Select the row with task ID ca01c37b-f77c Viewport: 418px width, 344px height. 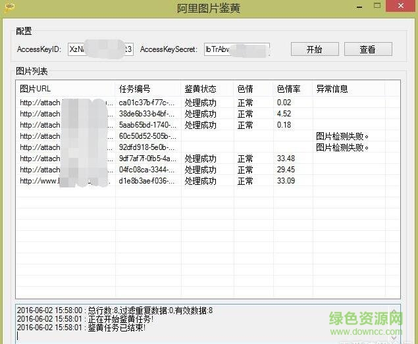coord(147,103)
